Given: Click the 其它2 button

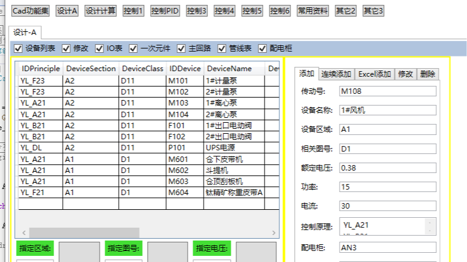Looking at the screenshot, I should coord(346,11).
